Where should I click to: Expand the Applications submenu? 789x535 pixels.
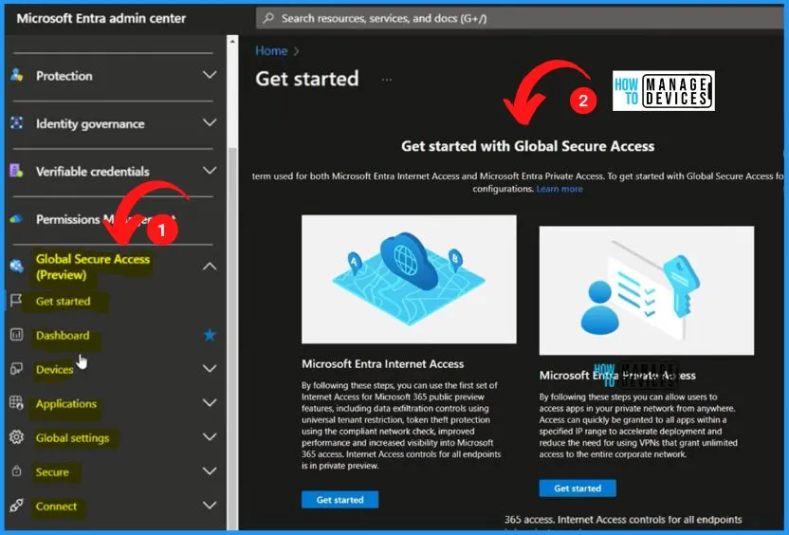[x=210, y=402]
